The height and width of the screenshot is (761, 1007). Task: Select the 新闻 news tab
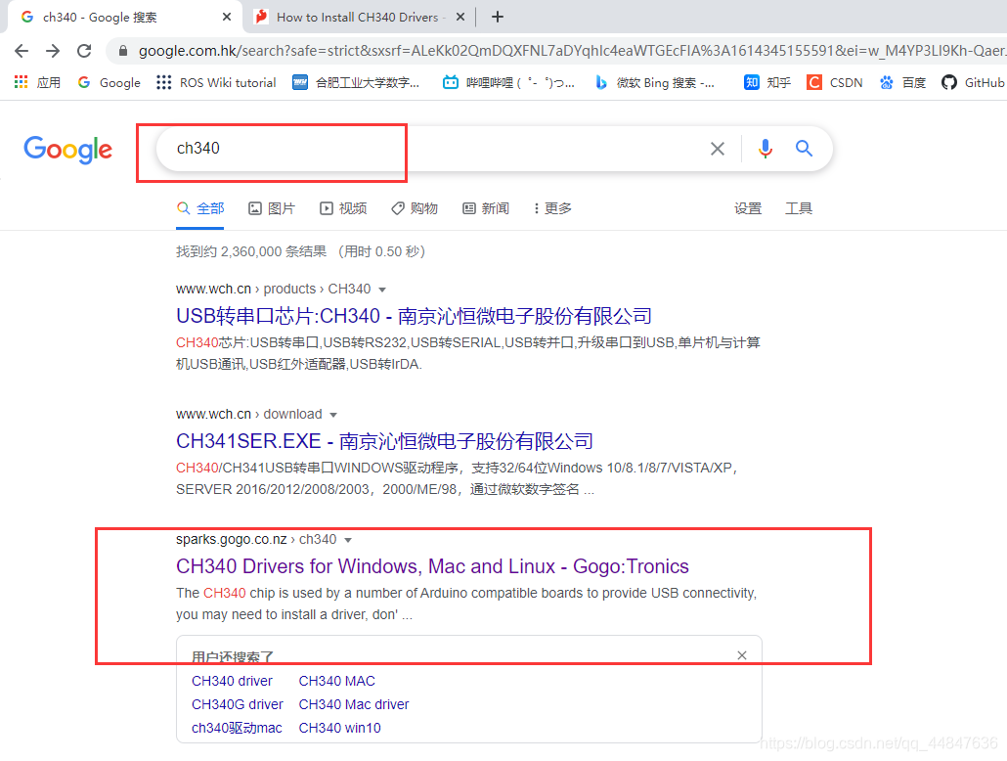(x=486, y=208)
